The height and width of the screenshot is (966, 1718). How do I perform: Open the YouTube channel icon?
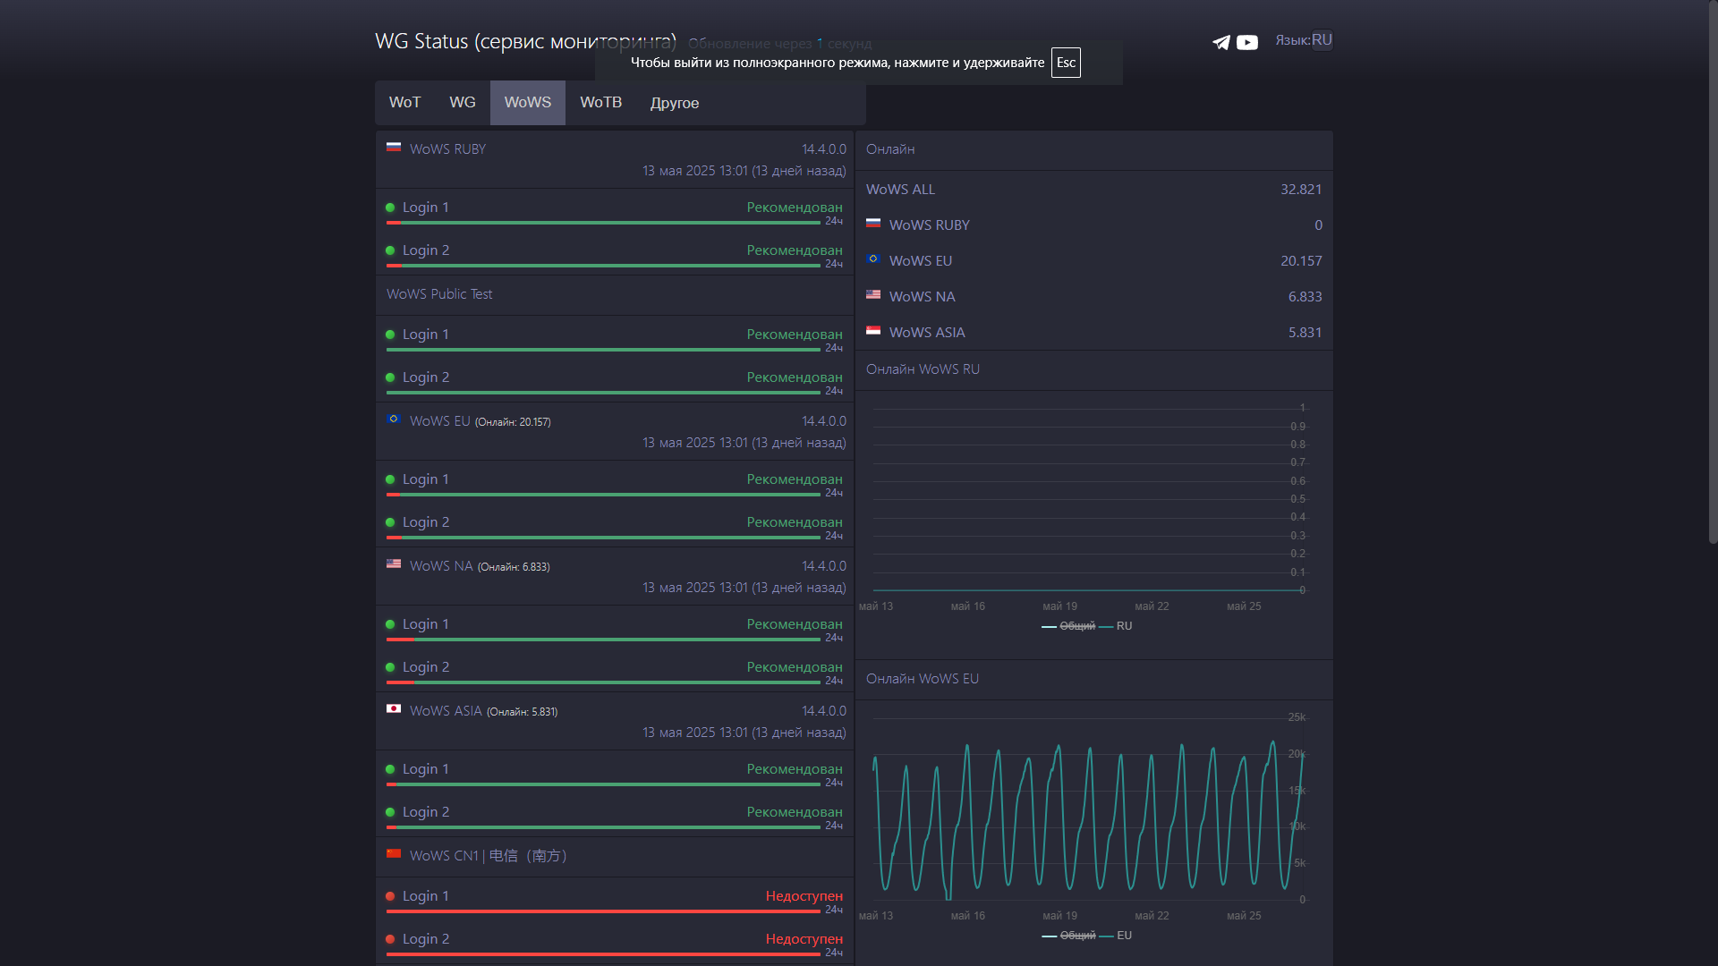[1247, 42]
